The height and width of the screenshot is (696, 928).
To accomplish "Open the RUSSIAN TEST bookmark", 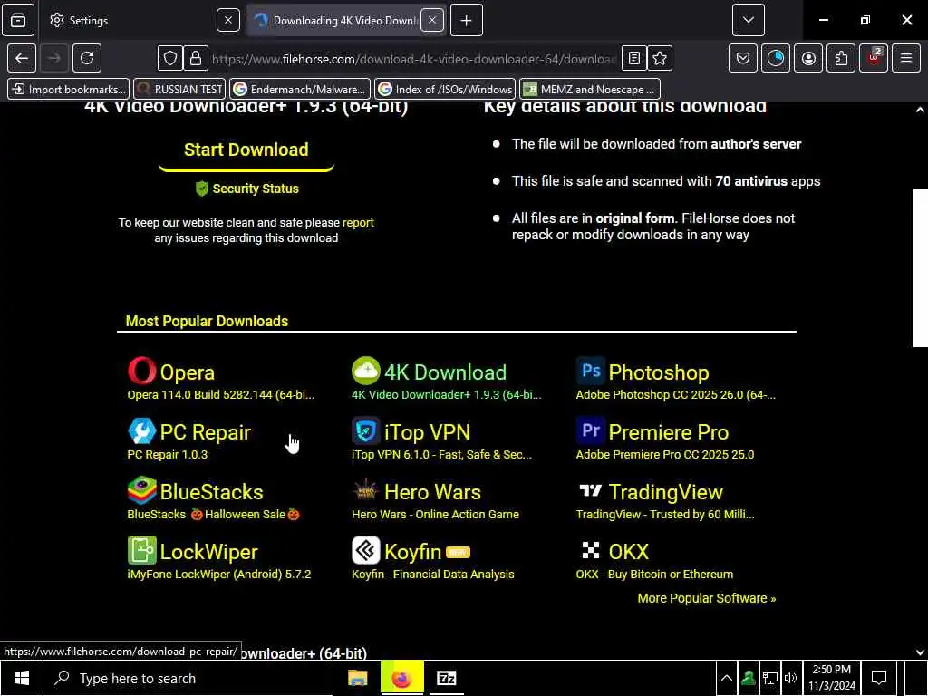I will [179, 90].
